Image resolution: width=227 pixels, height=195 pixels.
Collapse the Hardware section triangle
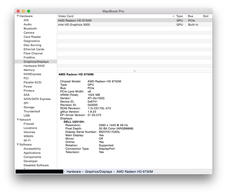pyautogui.click(x=18, y=16)
